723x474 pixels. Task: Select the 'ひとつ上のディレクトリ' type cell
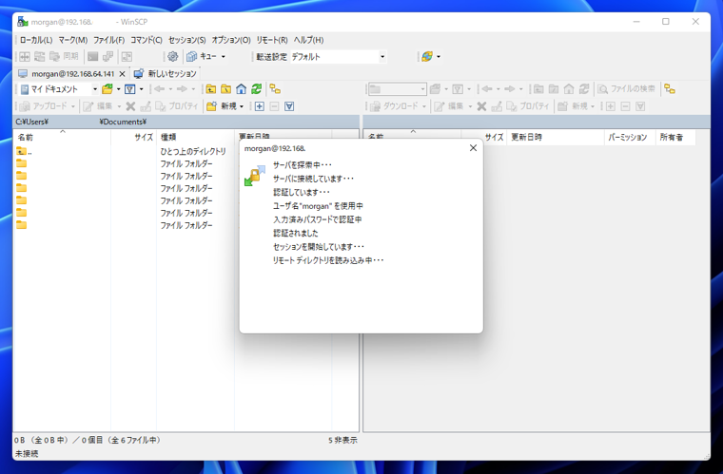[193, 151]
